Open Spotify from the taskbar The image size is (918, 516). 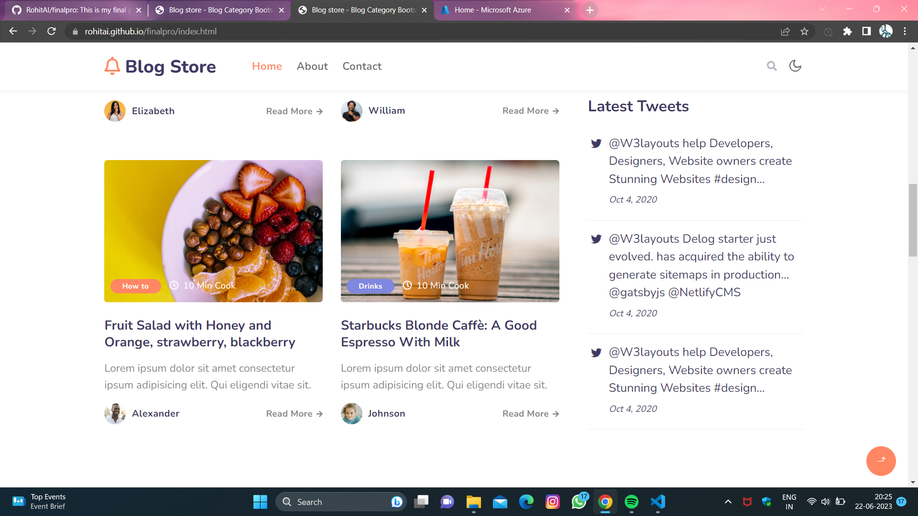(x=632, y=502)
